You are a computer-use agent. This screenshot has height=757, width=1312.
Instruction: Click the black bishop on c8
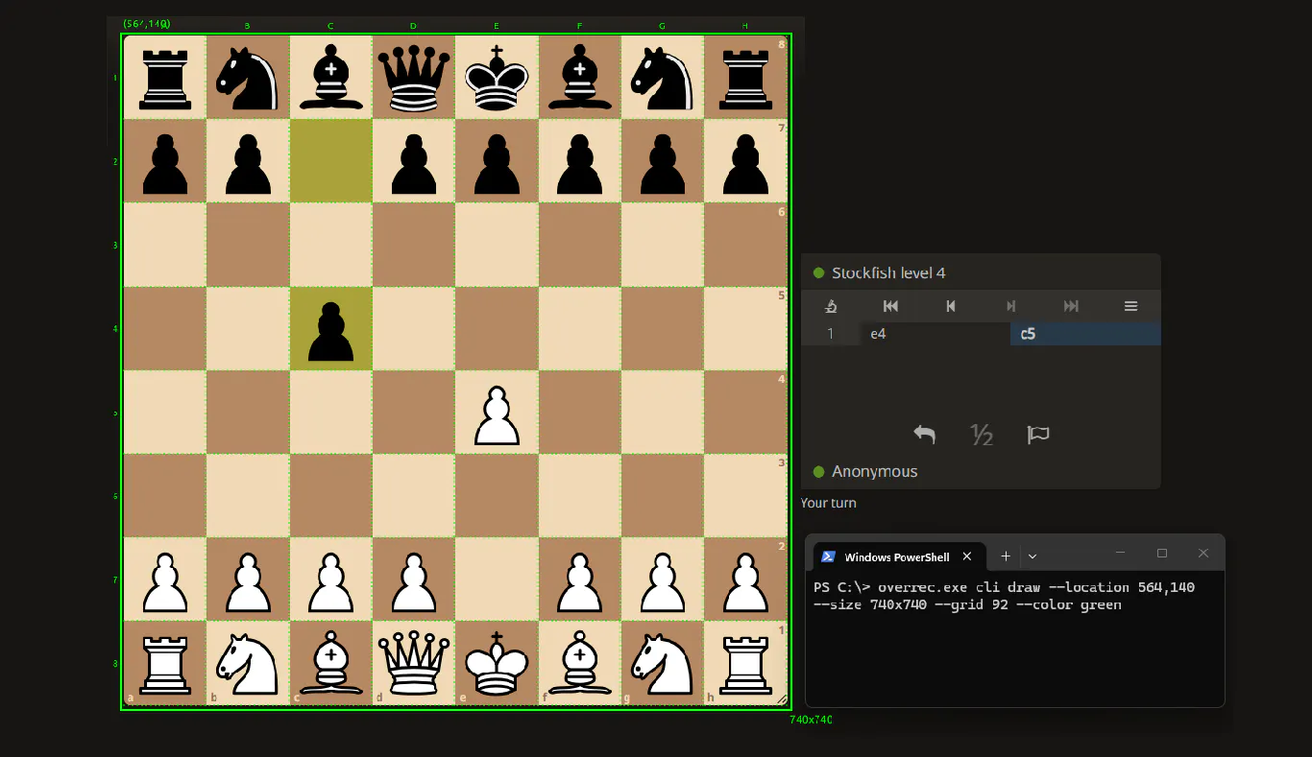pos(330,79)
